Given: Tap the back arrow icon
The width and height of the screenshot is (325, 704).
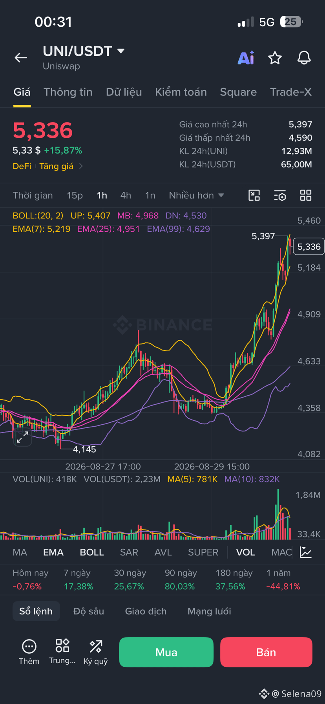Looking at the screenshot, I should pos(21,58).
